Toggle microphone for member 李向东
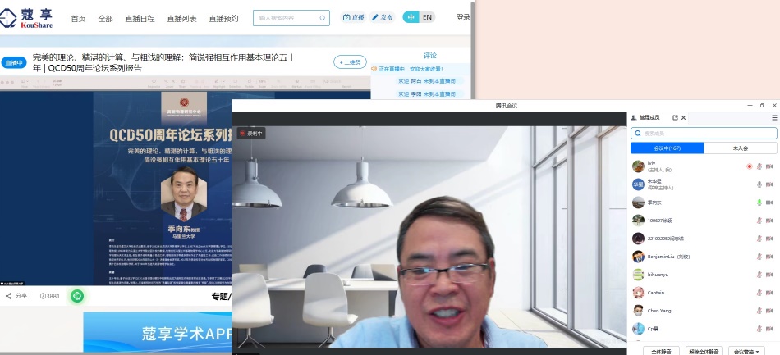Screen dimensions: 780x355 pyautogui.click(x=759, y=203)
